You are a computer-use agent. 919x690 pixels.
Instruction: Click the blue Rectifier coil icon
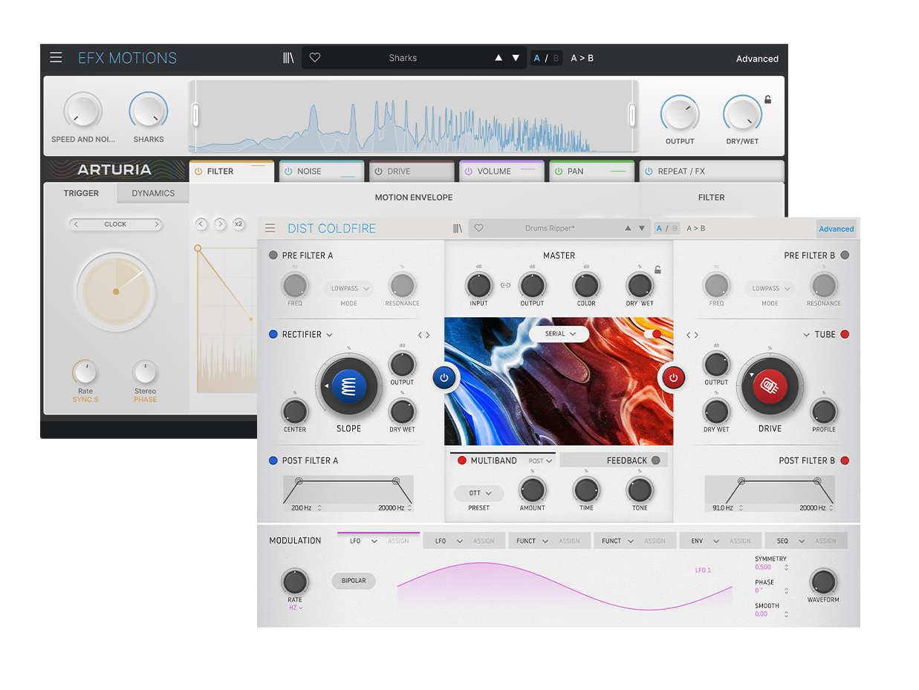[349, 386]
